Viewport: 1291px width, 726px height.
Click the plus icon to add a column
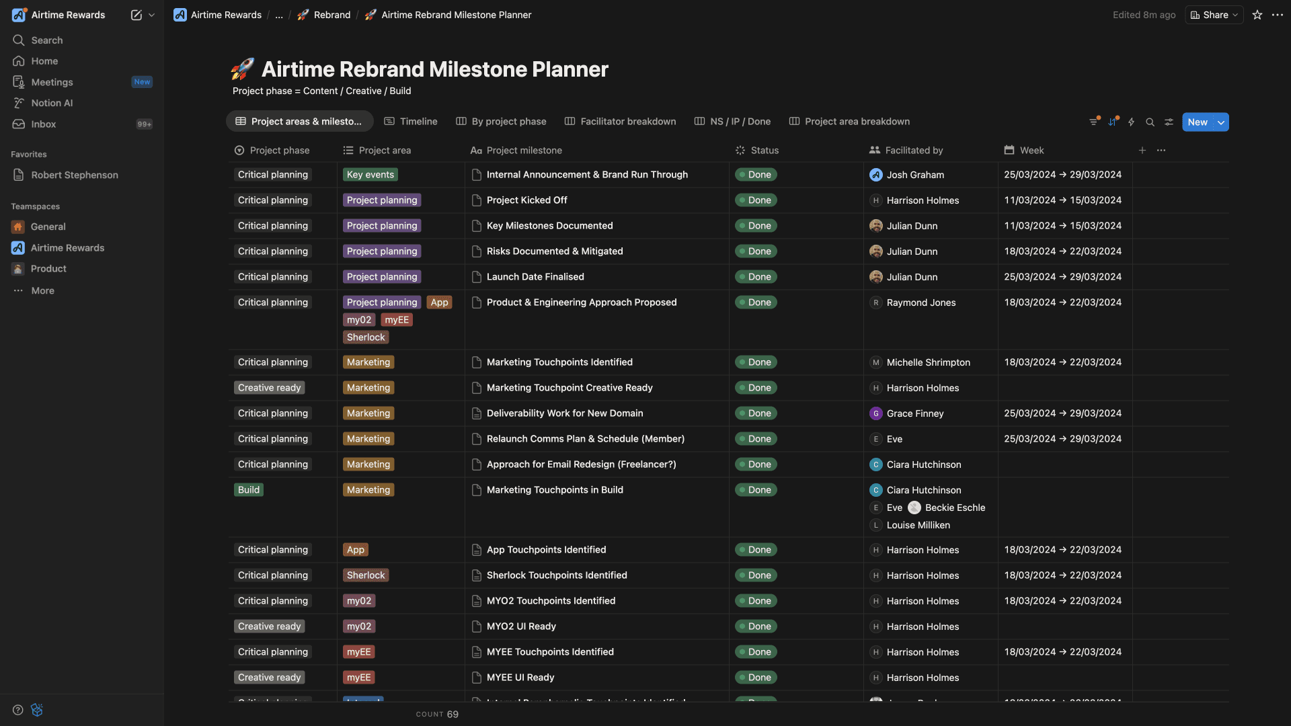point(1142,150)
